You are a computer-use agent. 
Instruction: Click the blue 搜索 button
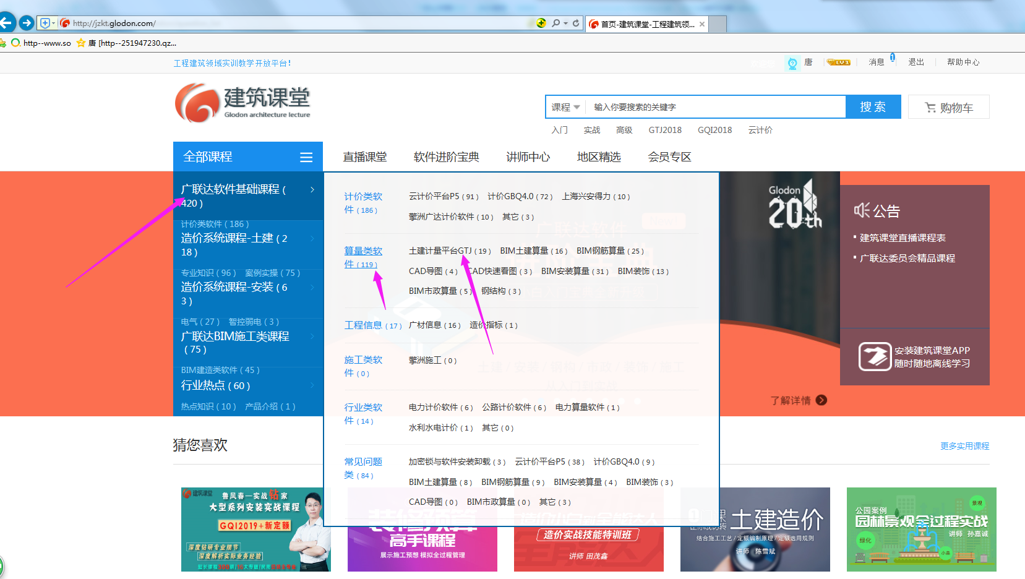point(873,107)
